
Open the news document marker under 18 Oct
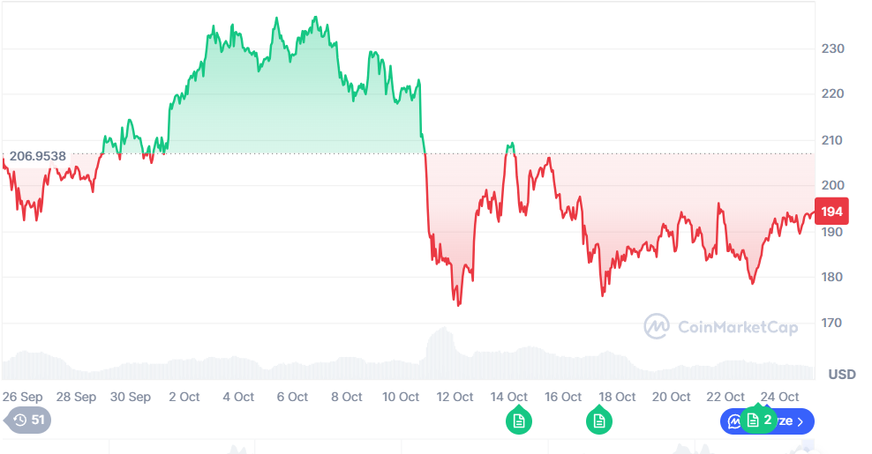coord(599,421)
